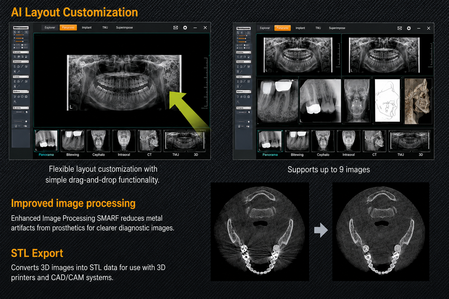Select Bitewing thumbnail in left window

click(x=73, y=141)
